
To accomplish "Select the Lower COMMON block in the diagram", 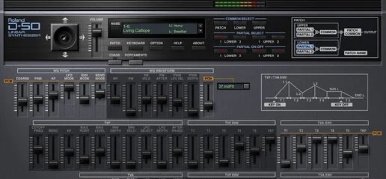I will (x=328, y=49).
